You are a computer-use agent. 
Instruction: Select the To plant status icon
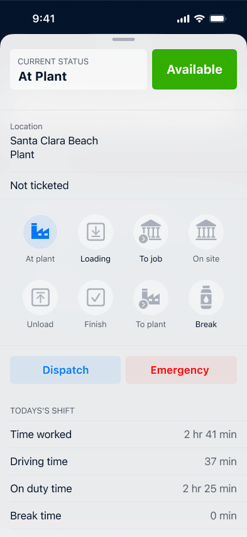pyautogui.click(x=151, y=297)
